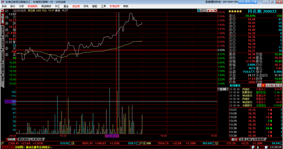Open the network icon in the bottom status bar

coord(253,147)
